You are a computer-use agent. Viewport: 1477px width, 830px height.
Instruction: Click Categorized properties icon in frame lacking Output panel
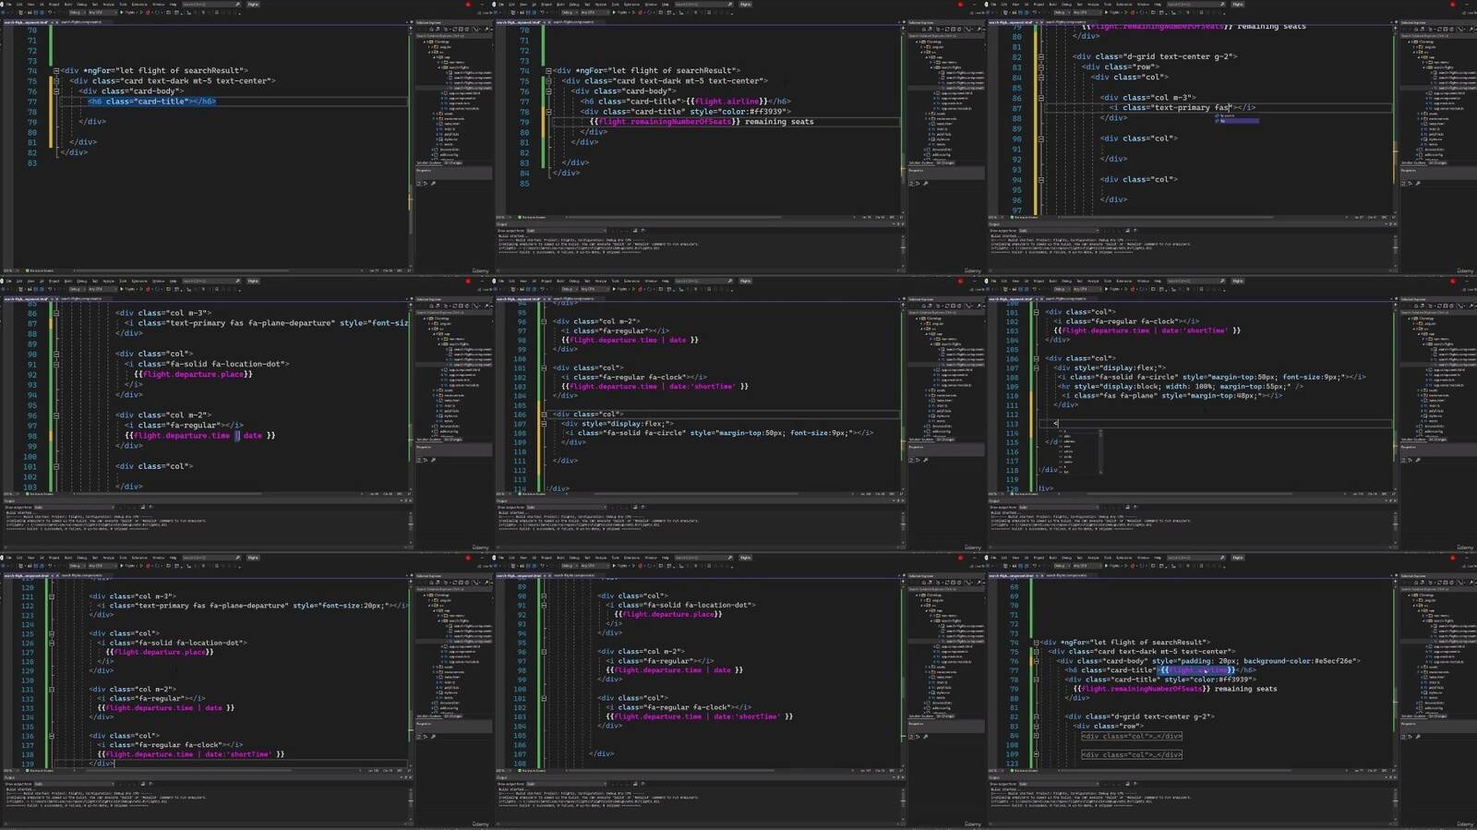point(419,183)
